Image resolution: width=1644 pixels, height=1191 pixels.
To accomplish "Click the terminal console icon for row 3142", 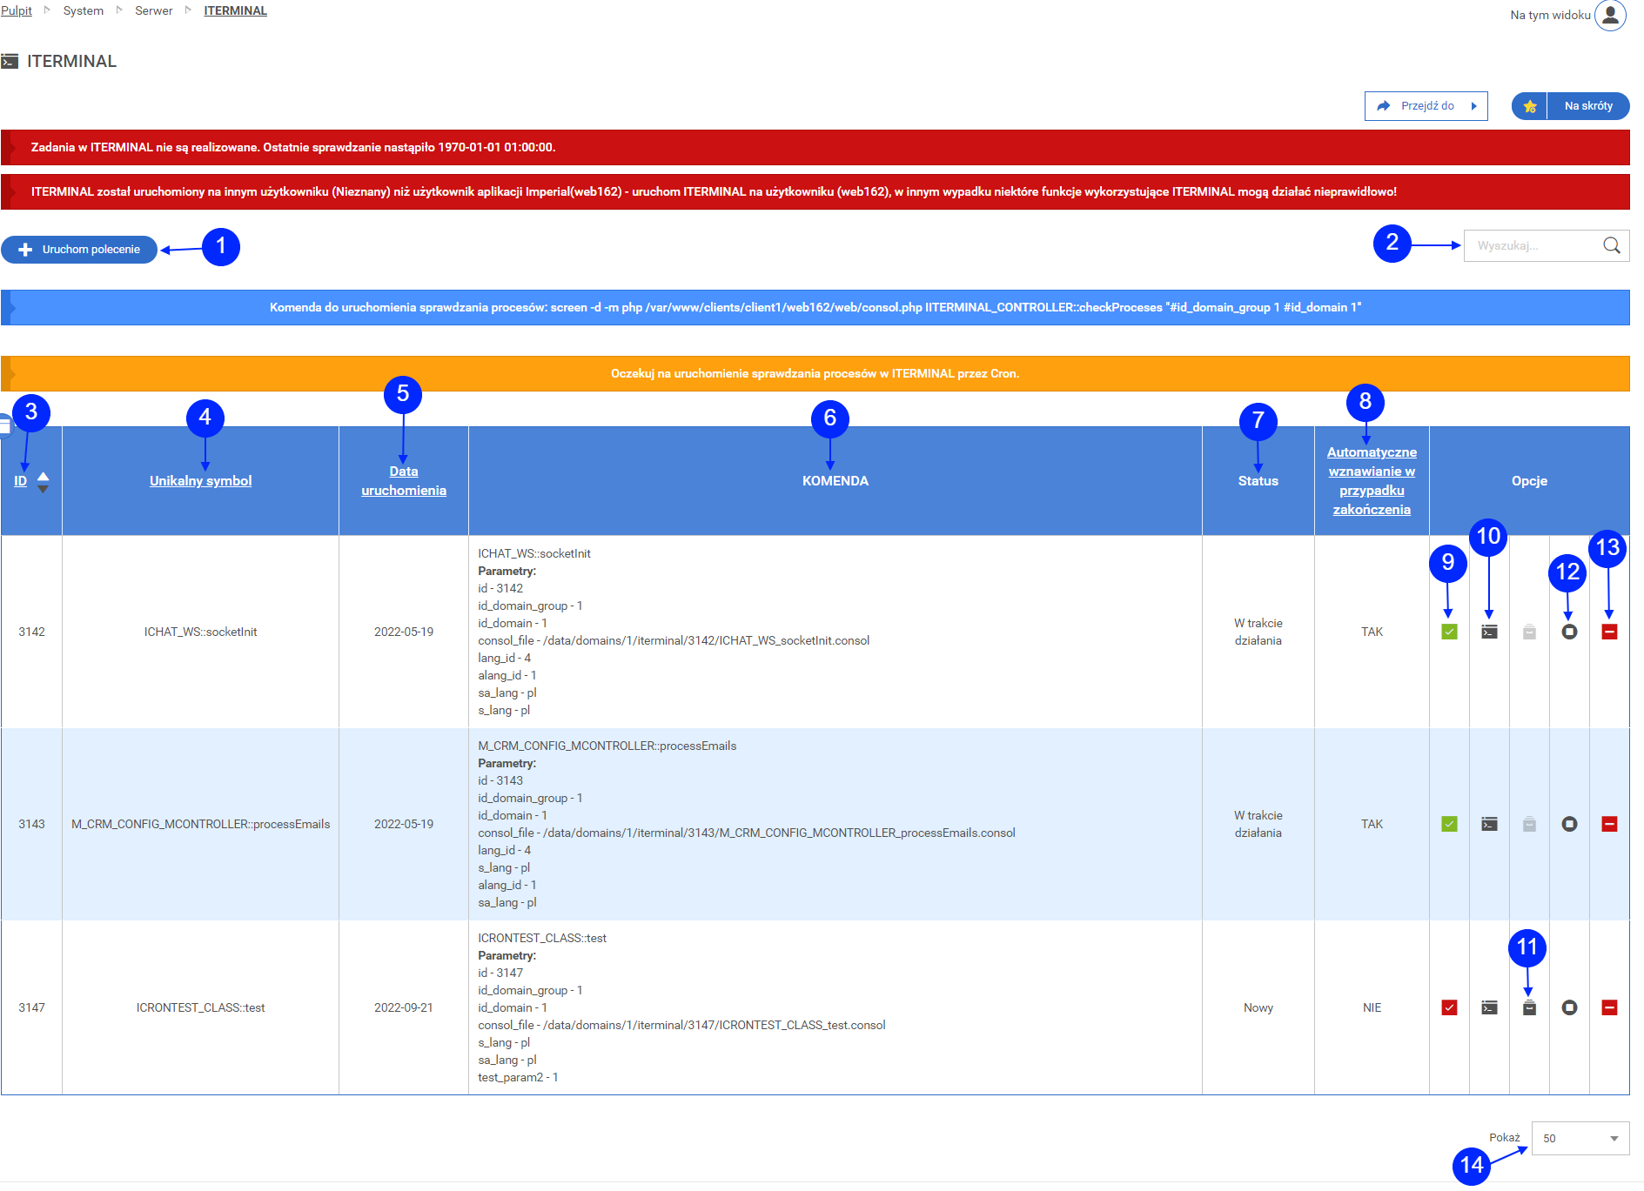I will click(x=1489, y=632).
